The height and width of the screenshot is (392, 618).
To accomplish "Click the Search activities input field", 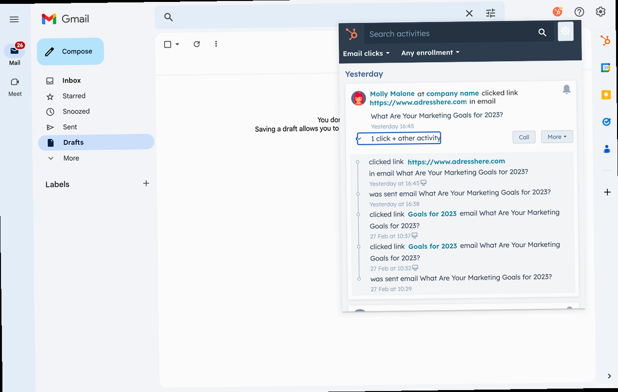I will 449,33.
